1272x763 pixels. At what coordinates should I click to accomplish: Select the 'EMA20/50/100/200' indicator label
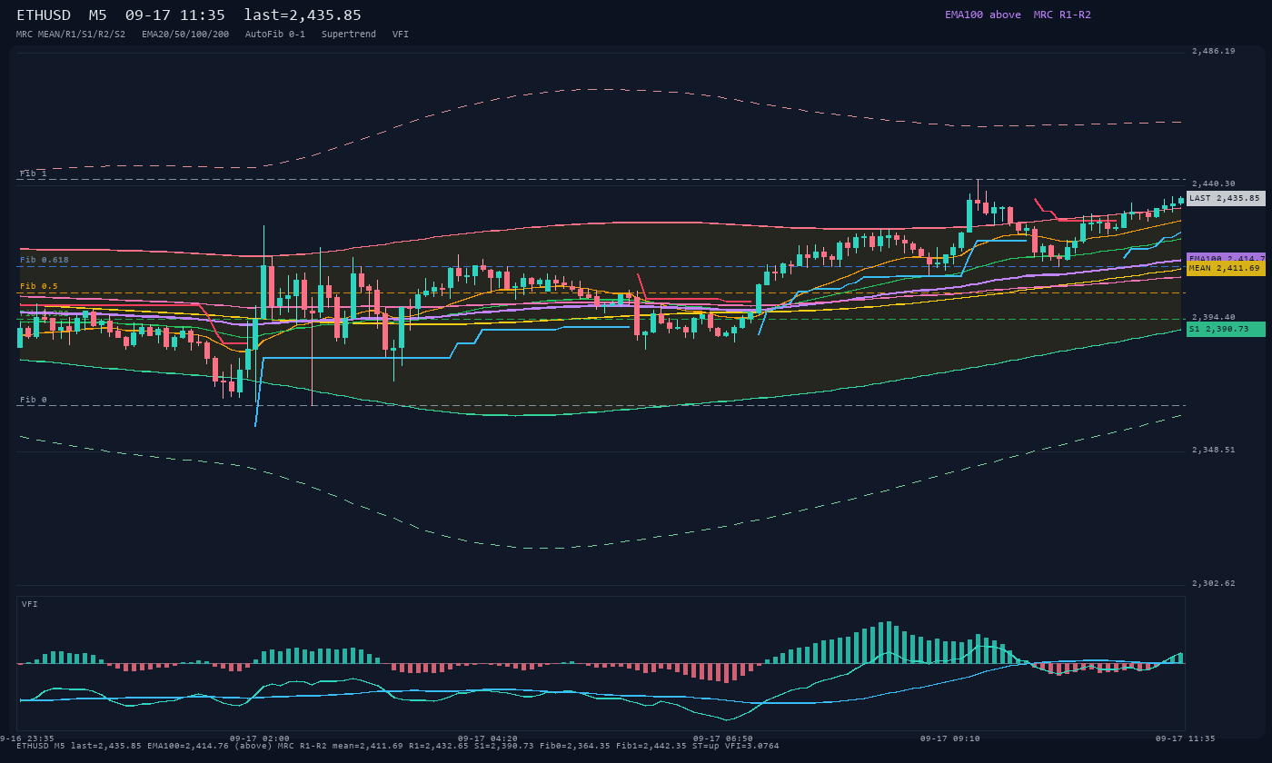(185, 34)
